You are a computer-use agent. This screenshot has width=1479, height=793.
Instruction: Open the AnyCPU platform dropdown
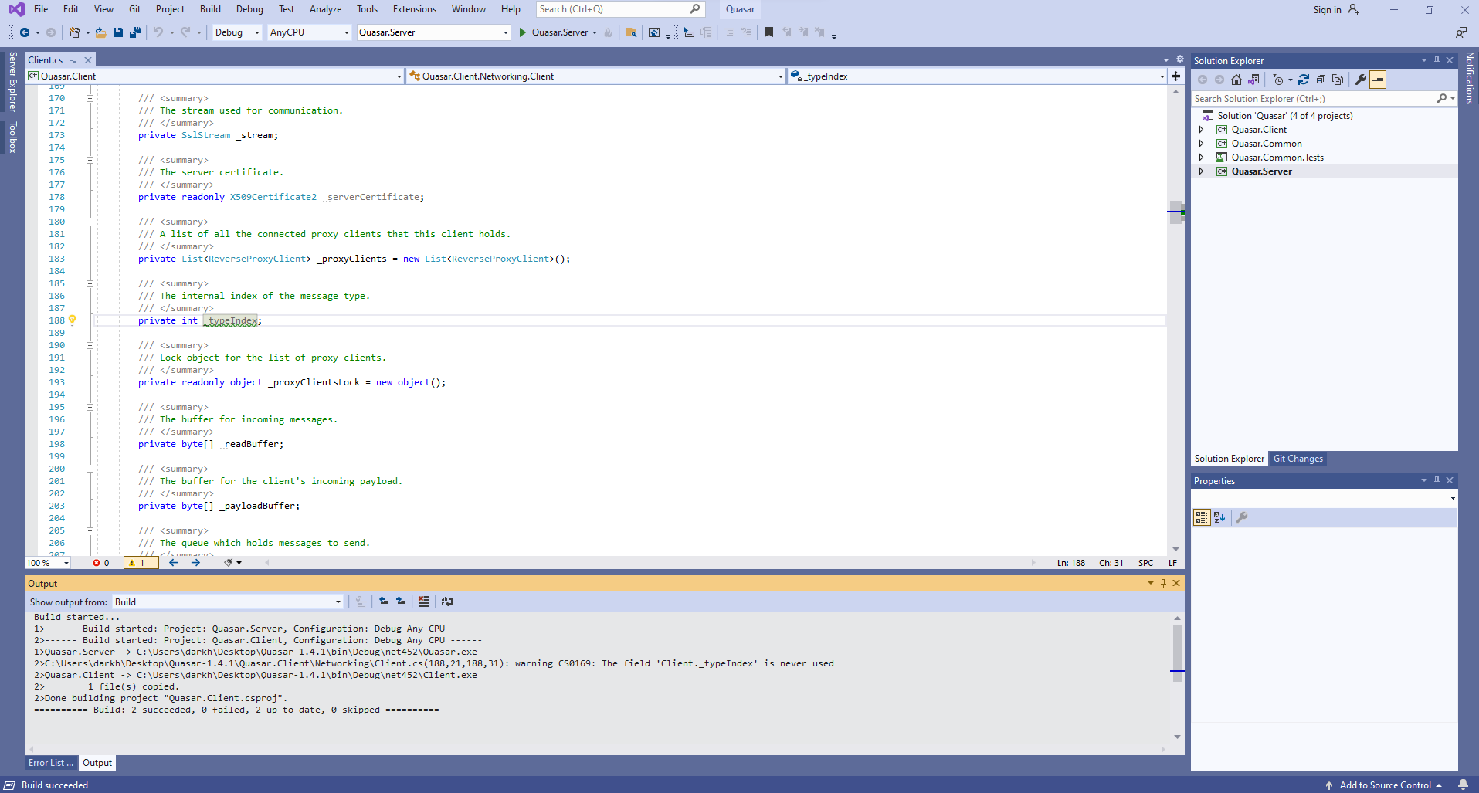[x=344, y=32]
